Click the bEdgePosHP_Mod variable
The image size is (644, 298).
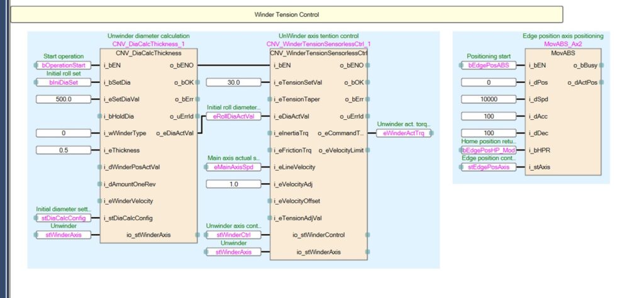click(489, 150)
